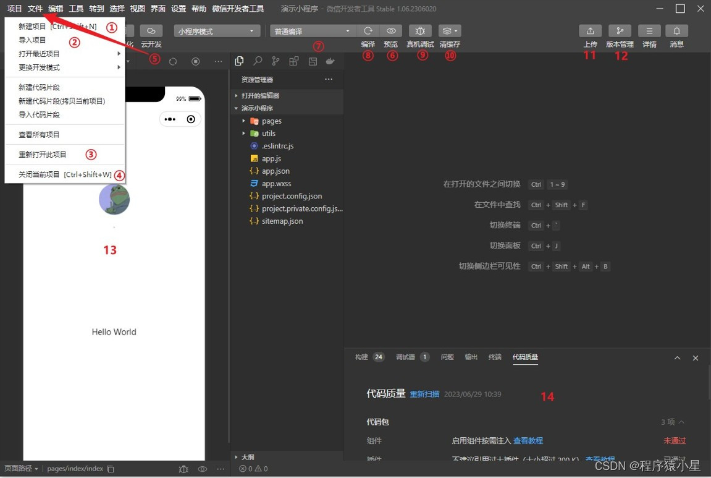Switch to the Debugger tab

coord(412,357)
